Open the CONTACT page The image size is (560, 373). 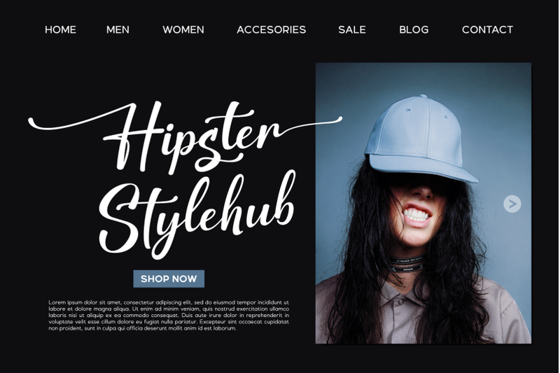tap(487, 29)
